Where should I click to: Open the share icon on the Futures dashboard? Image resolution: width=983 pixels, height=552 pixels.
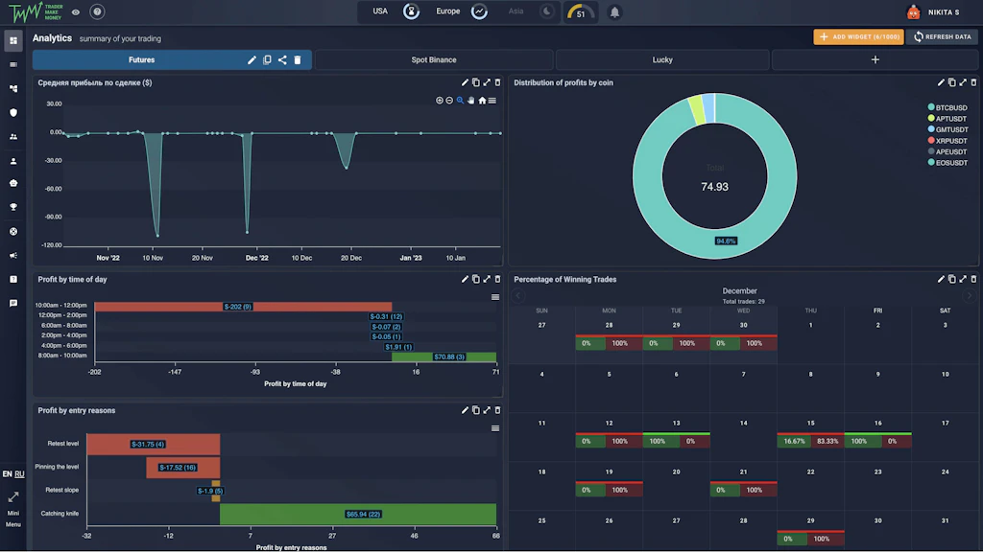point(283,59)
